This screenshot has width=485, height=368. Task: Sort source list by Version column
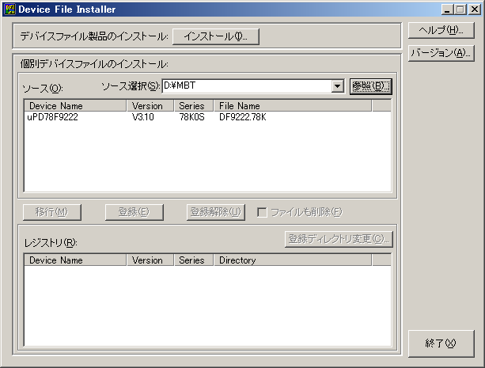coord(150,106)
